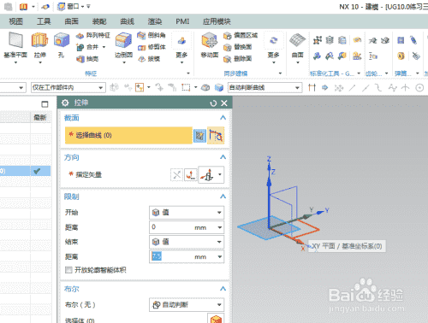The image size is (428, 323).
Task: Click the 指定矢量 label
Action: click(x=88, y=174)
